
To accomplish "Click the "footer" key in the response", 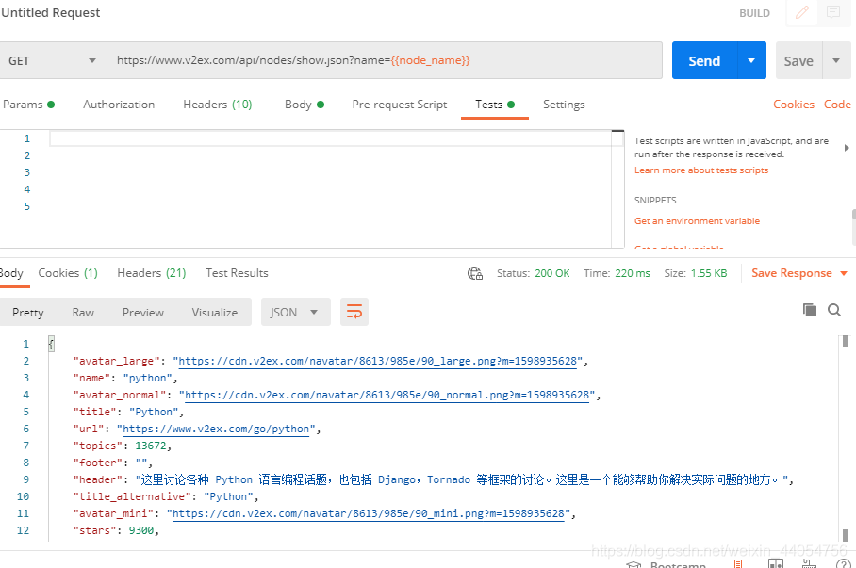I will pyautogui.click(x=98, y=463).
